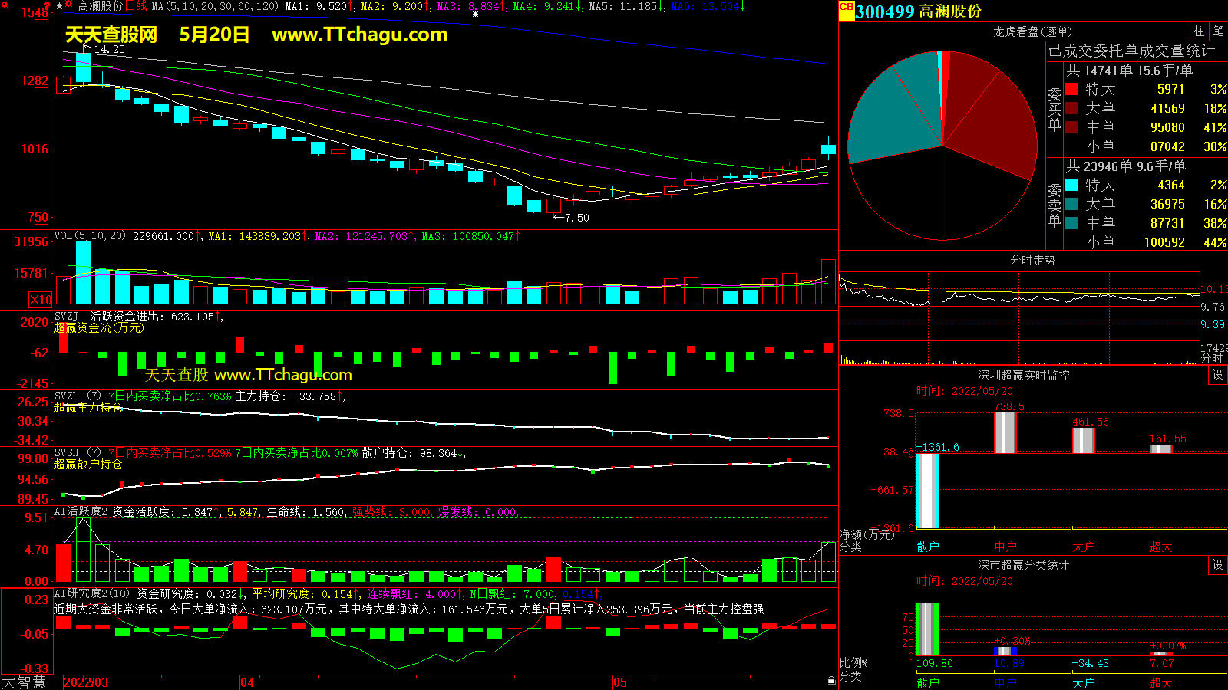The width and height of the screenshot is (1228, 690).
Task: Click the X10 volume multiplier box
Action: 41,300
